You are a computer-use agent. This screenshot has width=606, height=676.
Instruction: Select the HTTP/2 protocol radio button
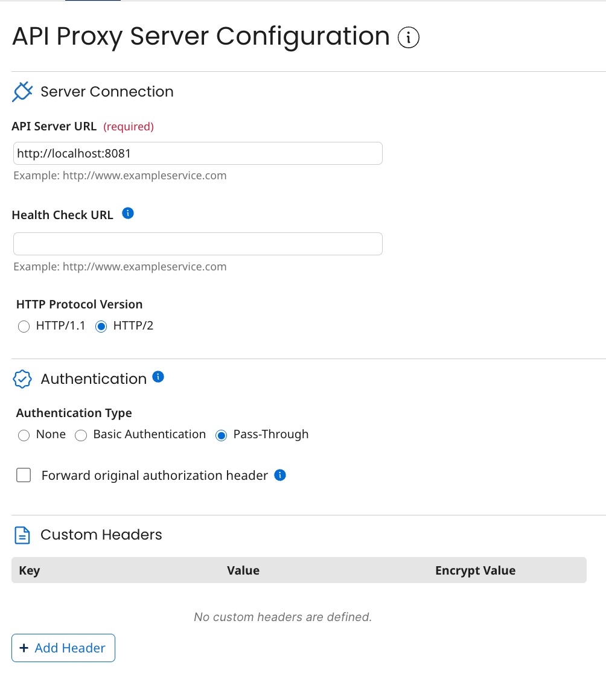[101, 327]
